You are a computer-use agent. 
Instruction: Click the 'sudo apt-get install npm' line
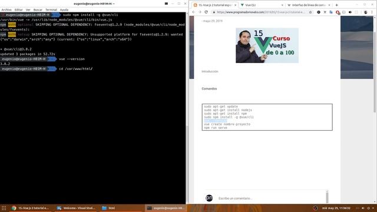[225, 114]
